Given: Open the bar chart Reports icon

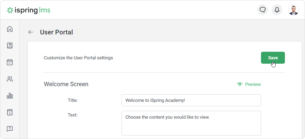Looking at the screenshot, I should (10, 96).
